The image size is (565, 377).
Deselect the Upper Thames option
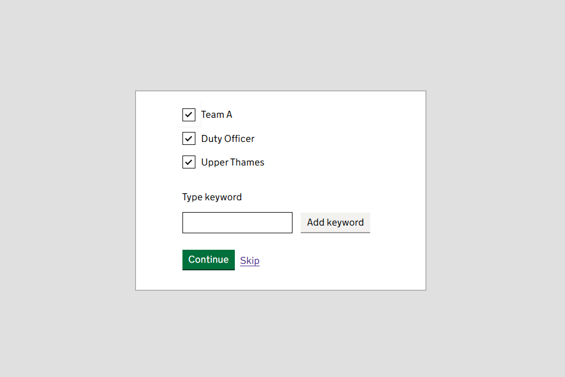point(189,163)
